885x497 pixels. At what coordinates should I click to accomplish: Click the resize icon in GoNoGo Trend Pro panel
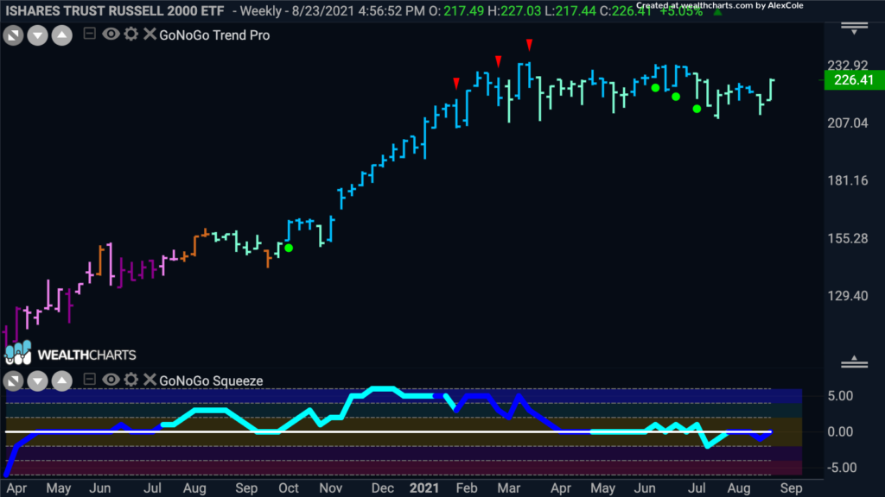tap(14, 35)
